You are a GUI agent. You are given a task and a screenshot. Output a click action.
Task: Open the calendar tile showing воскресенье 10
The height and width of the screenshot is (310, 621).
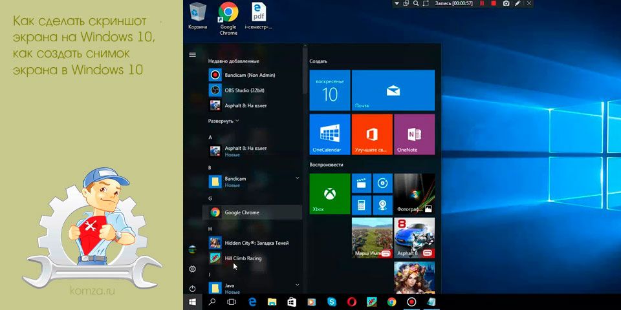(329, 90)
